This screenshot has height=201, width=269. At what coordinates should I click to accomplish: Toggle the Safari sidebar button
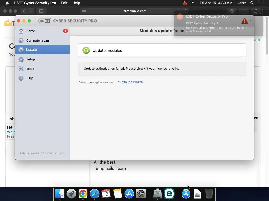[x=41, y=11]
